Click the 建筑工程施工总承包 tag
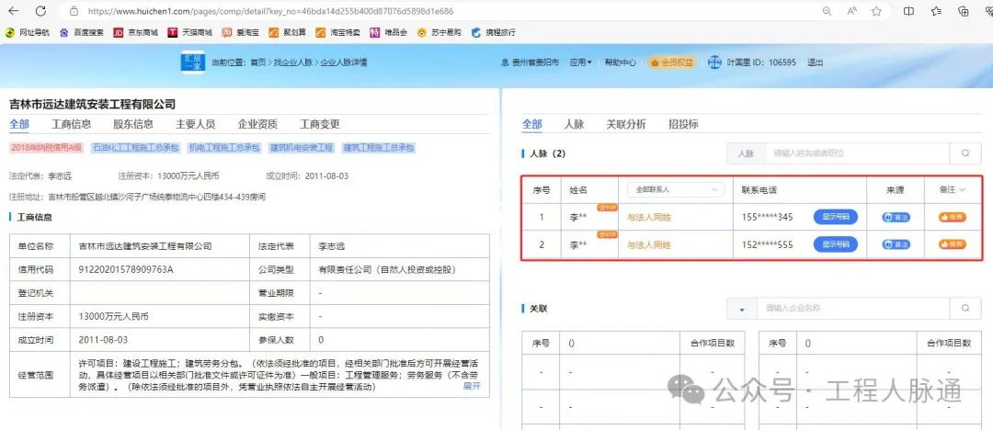993x430 pixels. (x=379, y=148)
